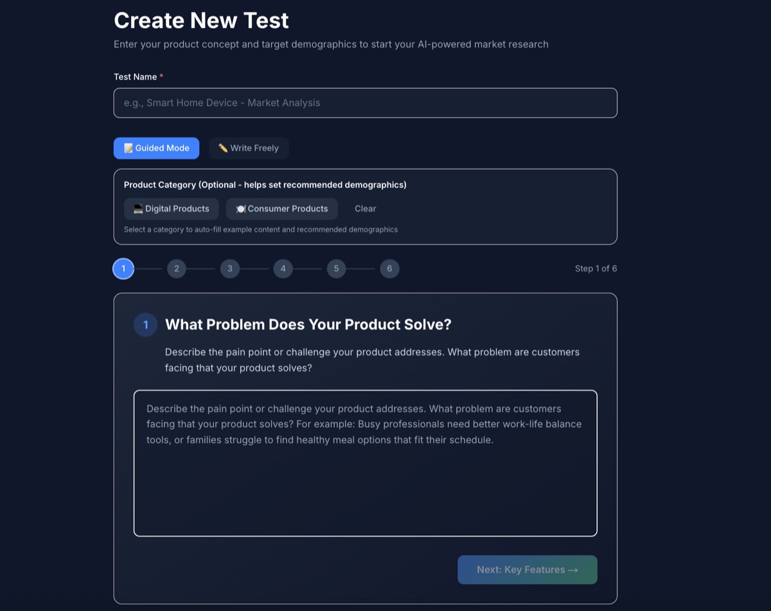Click the blue numbered badge beside the question heading
This screenshot has width=771, height=611.
145,325
